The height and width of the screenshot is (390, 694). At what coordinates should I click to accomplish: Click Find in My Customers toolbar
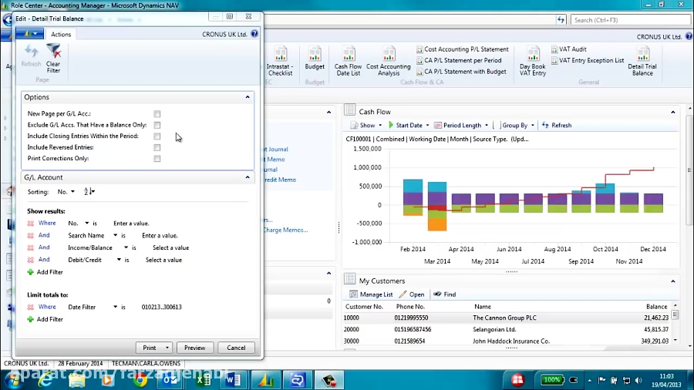pos(444,294)
